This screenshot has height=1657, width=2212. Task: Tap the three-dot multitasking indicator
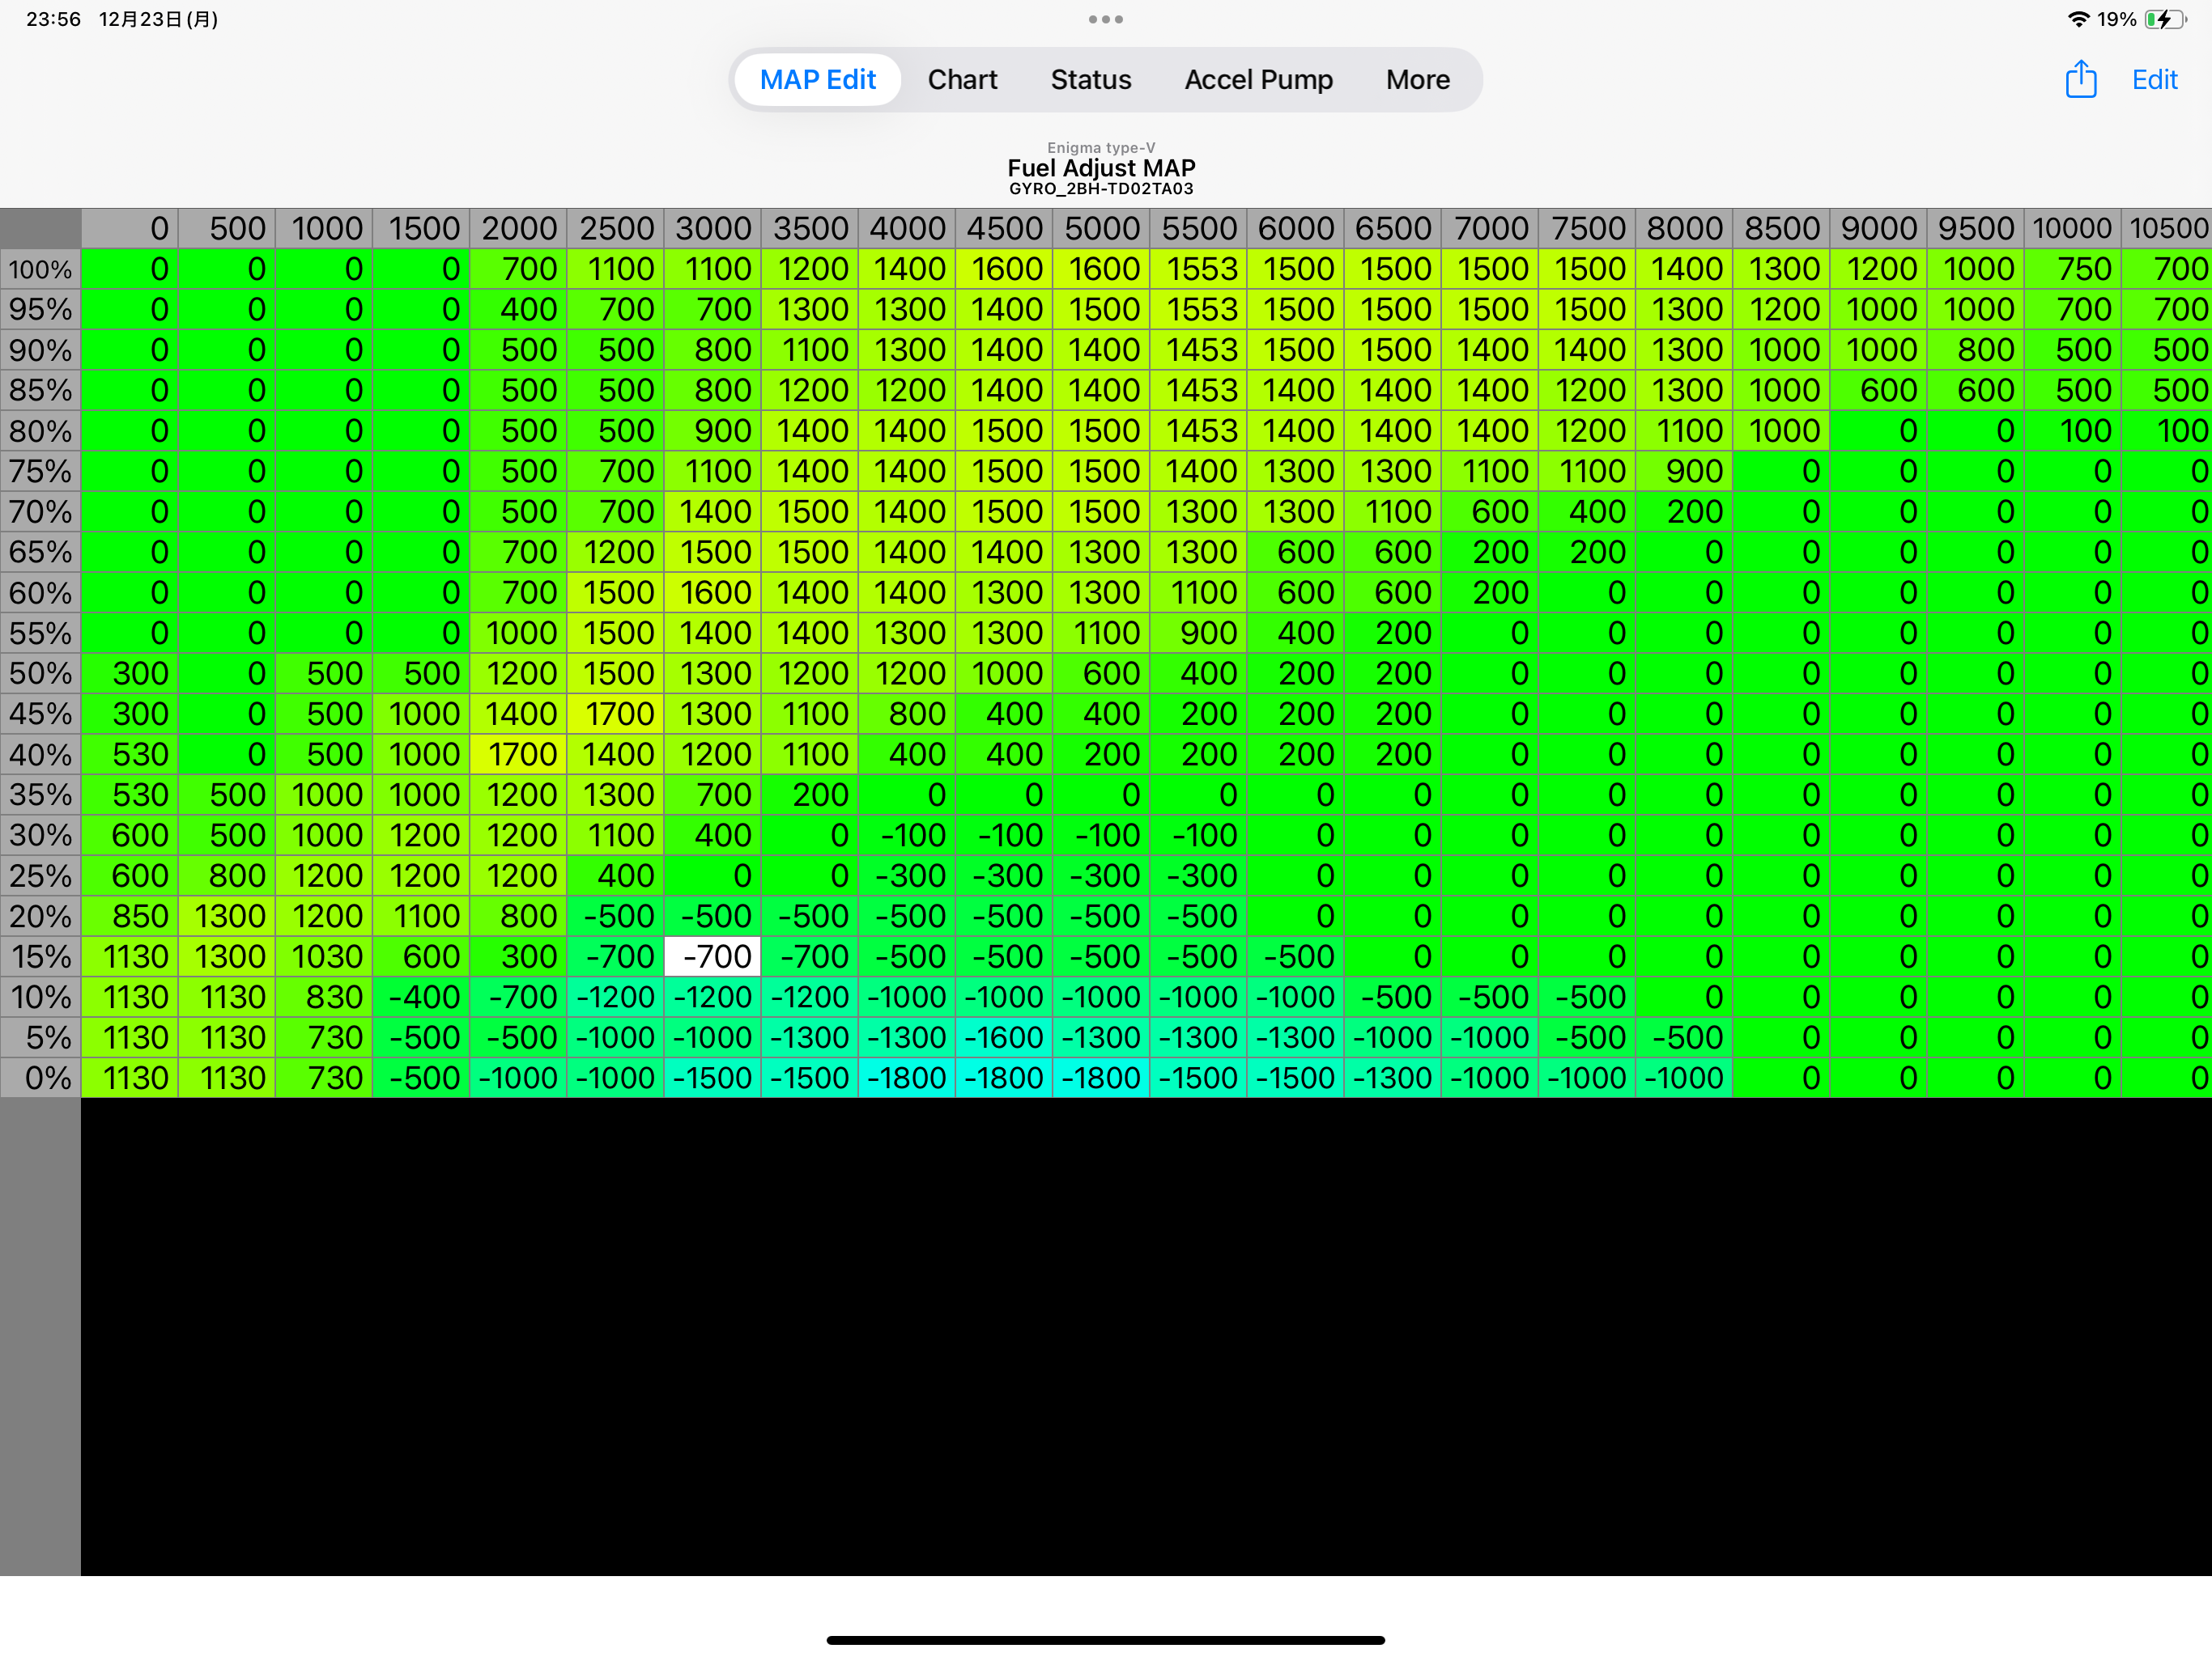pyautogui.click(x=1105, y=19)
